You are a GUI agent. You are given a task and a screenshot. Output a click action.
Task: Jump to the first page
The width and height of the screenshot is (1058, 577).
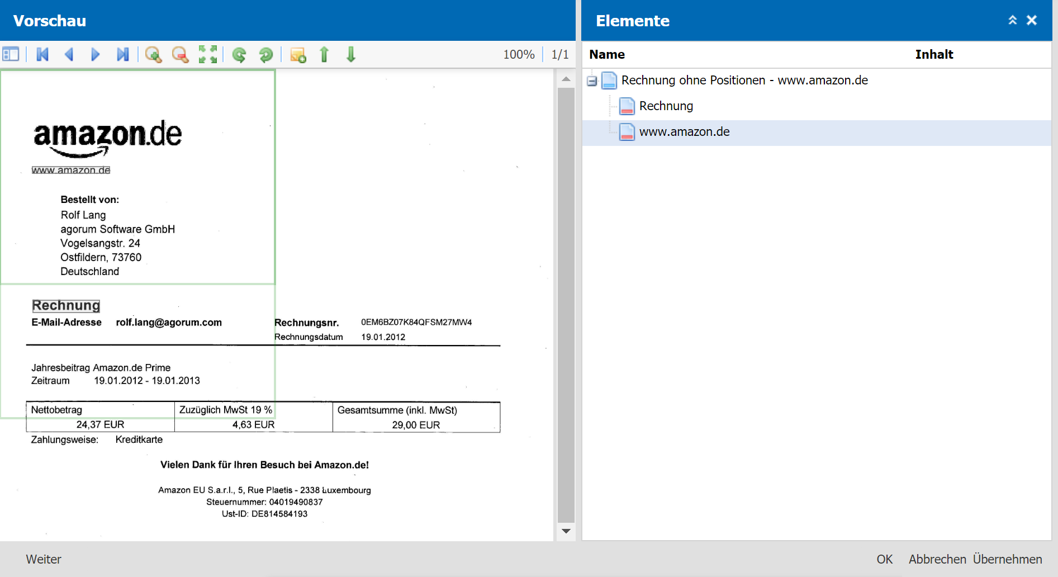pyautogui.click(x=42, y=54)
